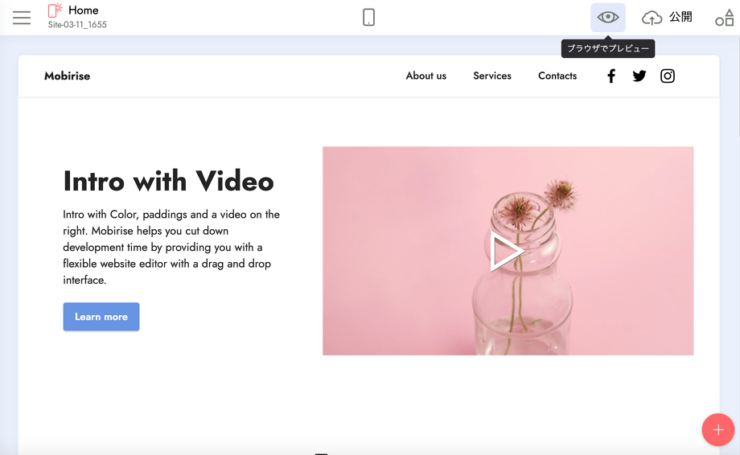This screenshot has width=740, height=455.
Task: Click the Facebook icon in navbar
Action: [611, 76]
